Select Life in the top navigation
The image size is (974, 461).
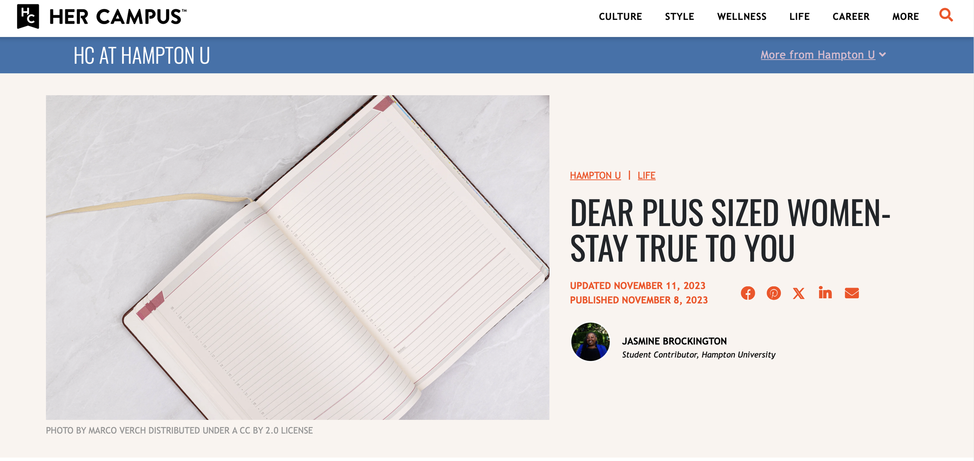799,17
